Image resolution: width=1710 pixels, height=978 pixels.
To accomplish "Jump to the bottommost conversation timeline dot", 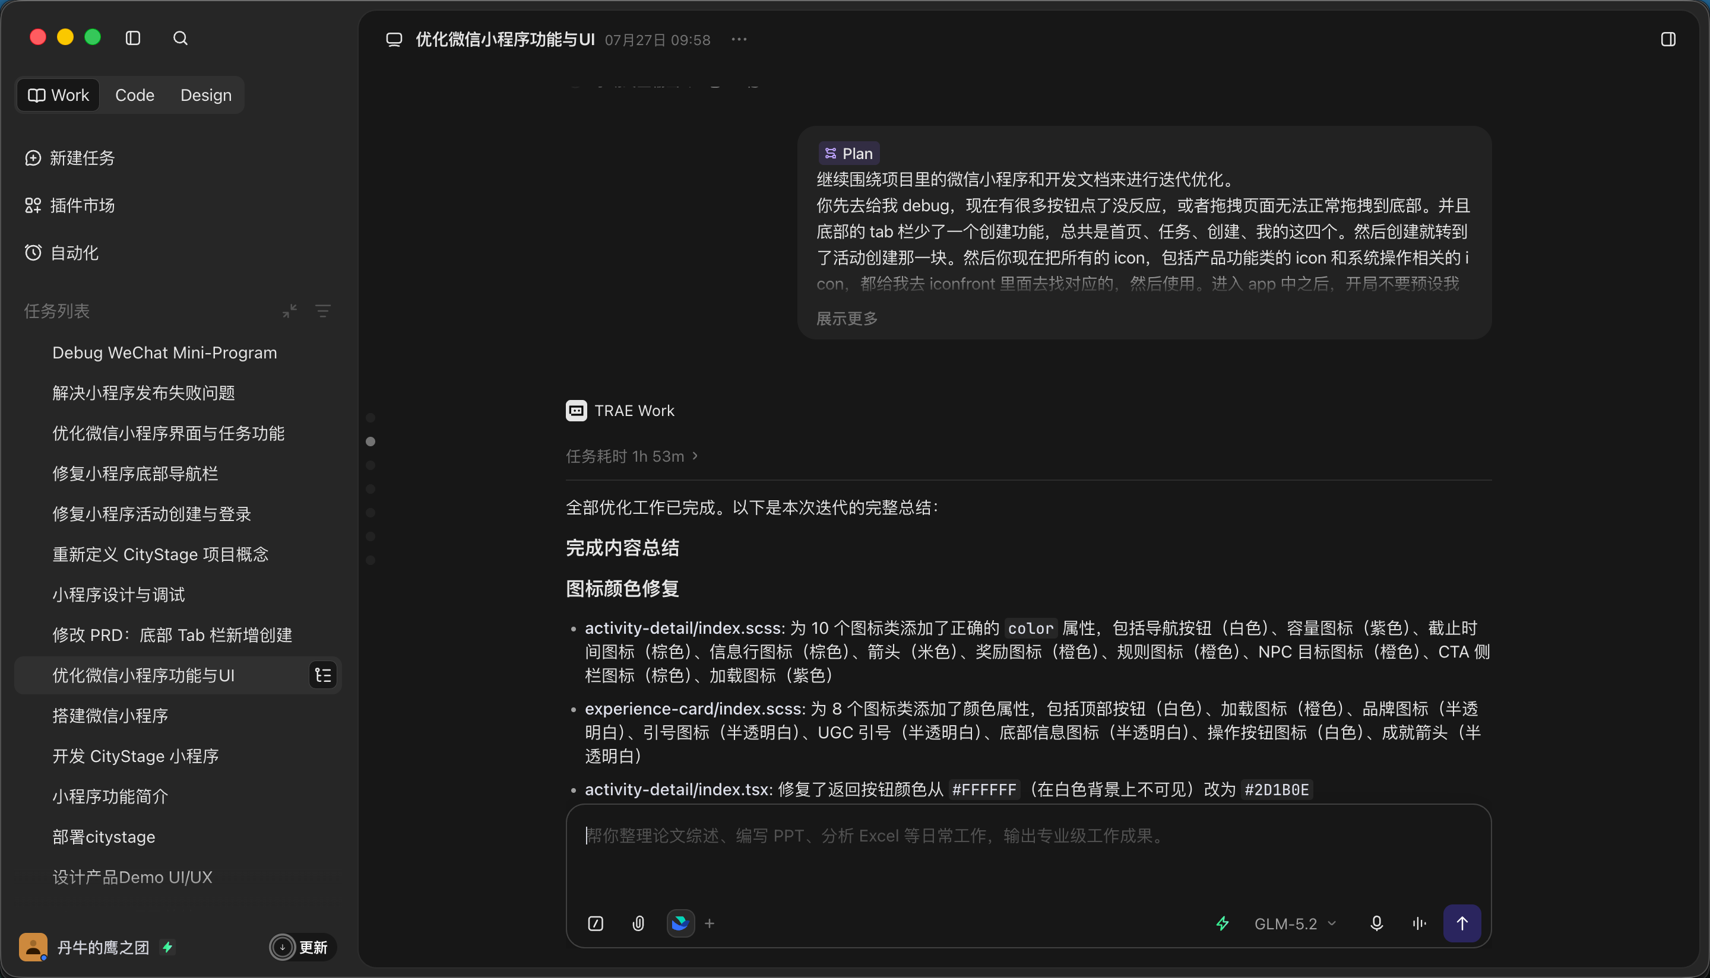I will click(x=370, y=560).
